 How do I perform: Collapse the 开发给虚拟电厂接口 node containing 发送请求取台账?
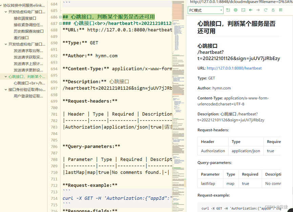[6, 44]
